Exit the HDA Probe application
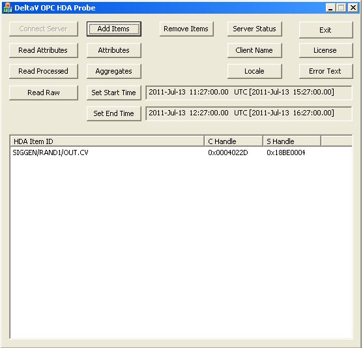The image size is (363, 348). tap(326, 30)
